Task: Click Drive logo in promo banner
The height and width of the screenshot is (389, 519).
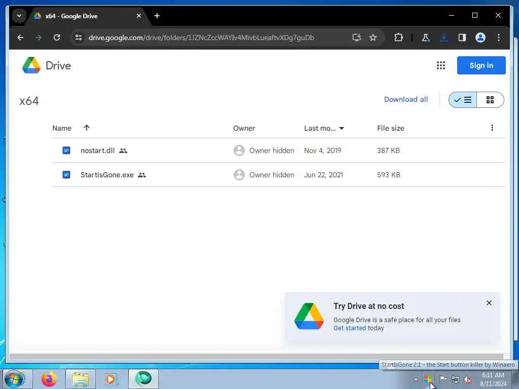Action: coord(309,316)
